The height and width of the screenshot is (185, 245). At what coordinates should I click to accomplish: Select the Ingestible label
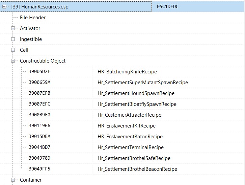point(31,39)
